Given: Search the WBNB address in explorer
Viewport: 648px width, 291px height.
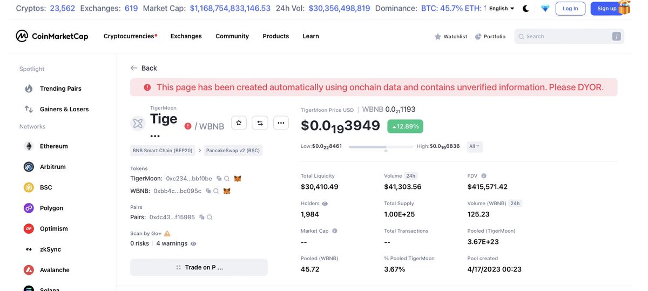Looking at the screenshot, I should [216, 191].
